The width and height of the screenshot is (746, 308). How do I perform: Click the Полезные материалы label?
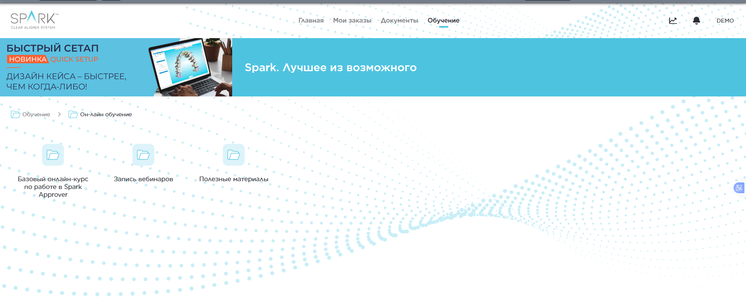pos(234,179)
